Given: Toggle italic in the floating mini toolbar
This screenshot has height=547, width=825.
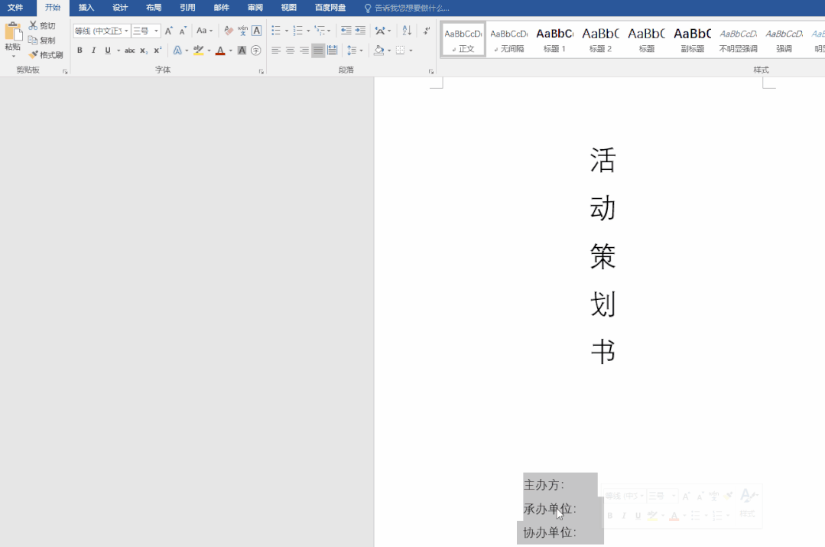Looking at the screenshot, I should click(624, 516).
